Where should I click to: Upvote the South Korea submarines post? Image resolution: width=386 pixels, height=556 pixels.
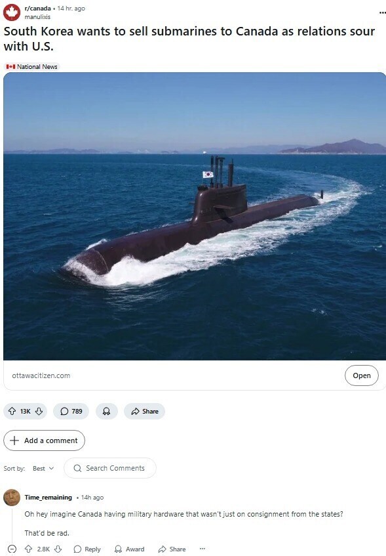12,412
